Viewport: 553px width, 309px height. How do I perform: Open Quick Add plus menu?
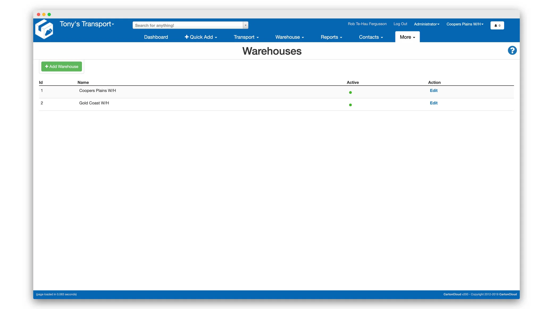tap(201, 37)
